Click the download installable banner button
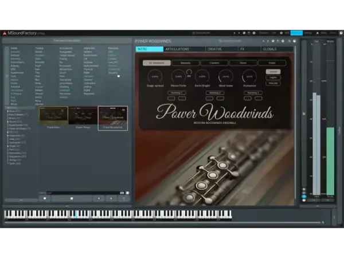The image size is (344, 258). tap(67, 41)
